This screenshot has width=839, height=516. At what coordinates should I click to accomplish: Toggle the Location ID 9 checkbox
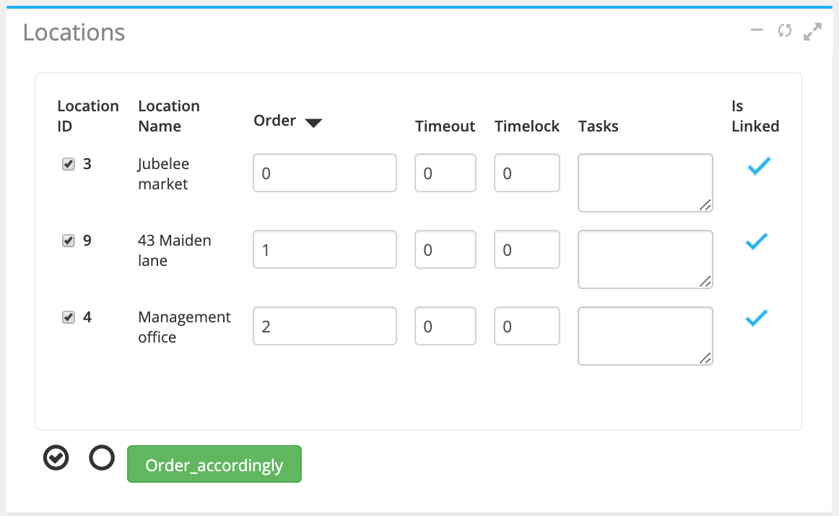69,241
